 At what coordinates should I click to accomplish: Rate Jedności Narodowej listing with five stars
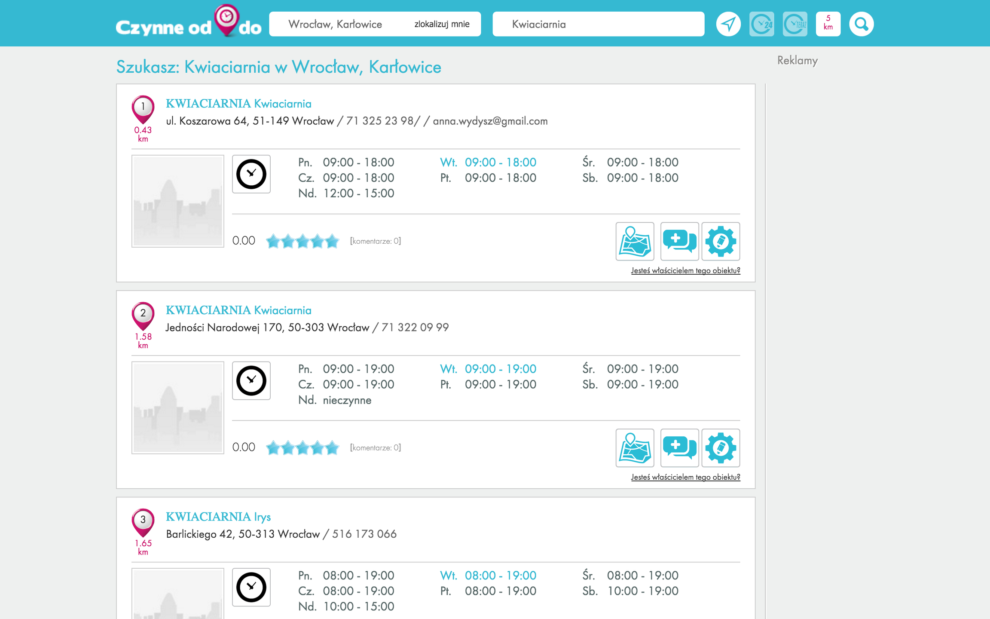tap(332, 448)
